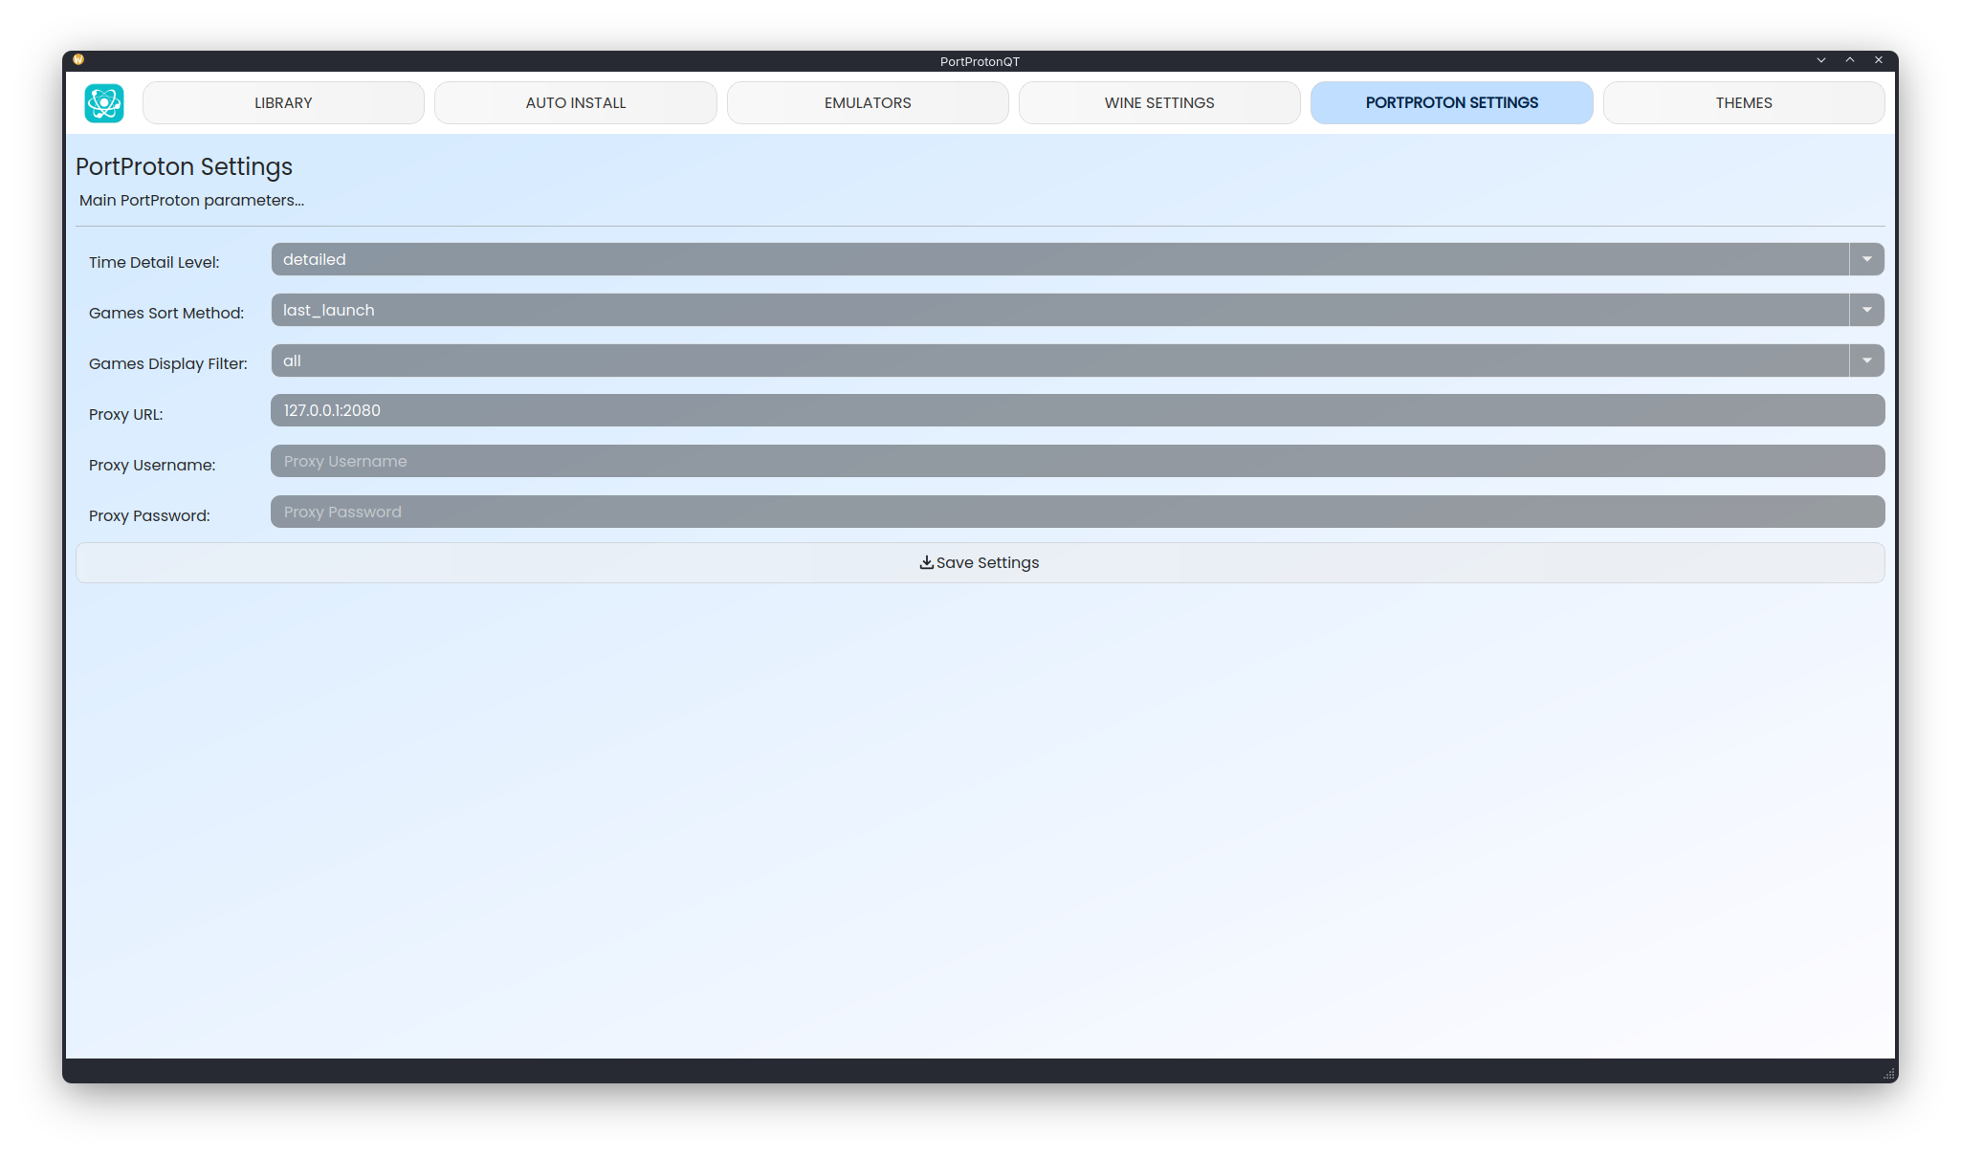Viewport: 1961px width, 1157px height.
Task: Switch to the Library tab
Action: (x=283, y=103)
